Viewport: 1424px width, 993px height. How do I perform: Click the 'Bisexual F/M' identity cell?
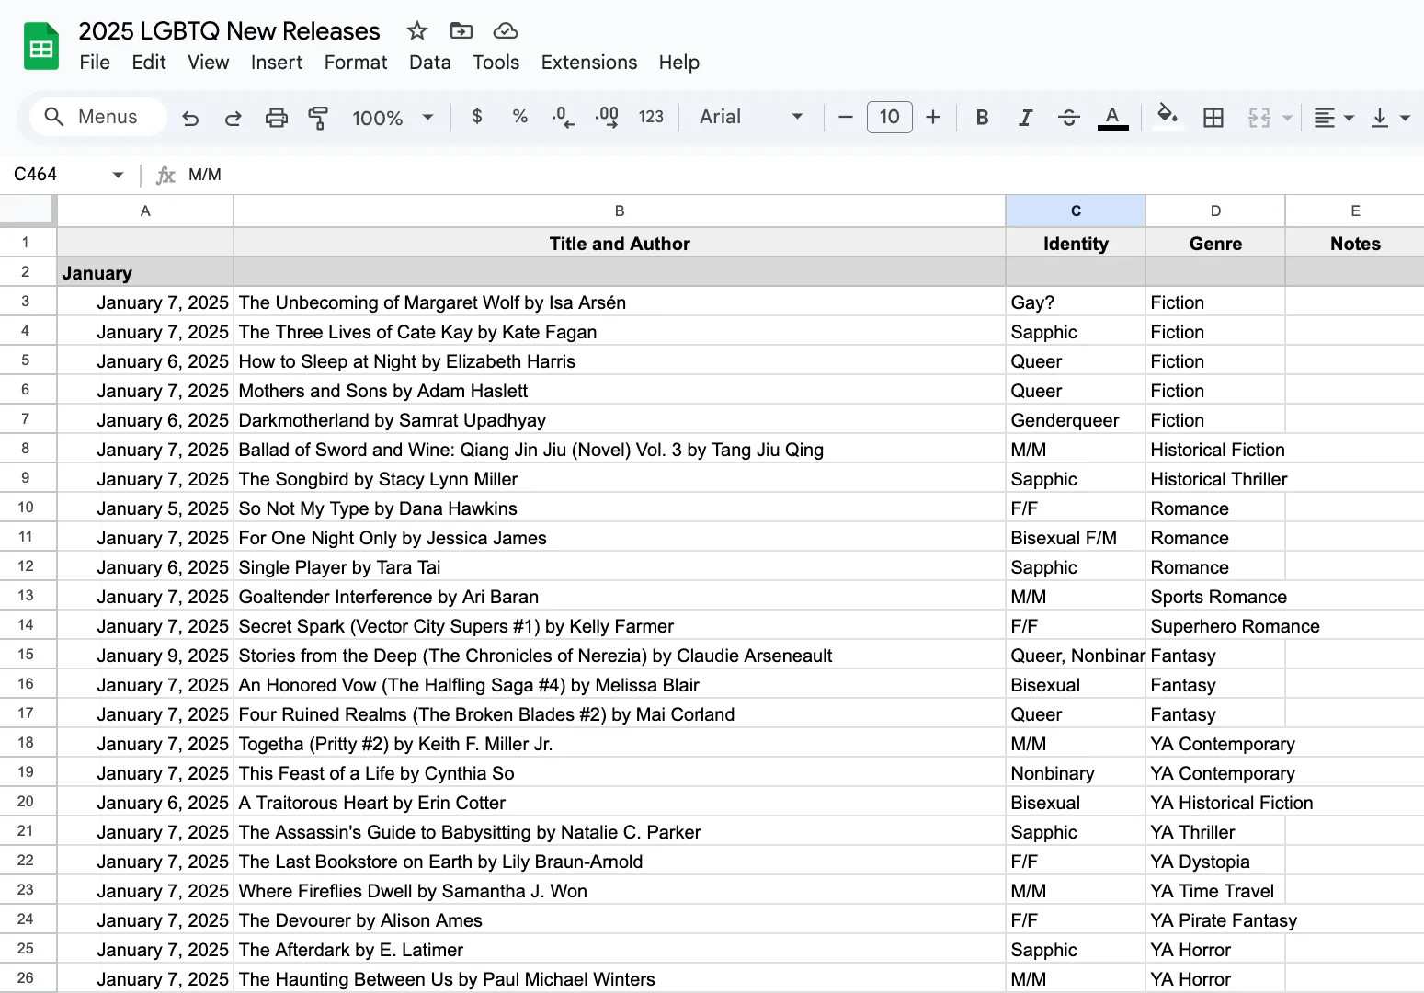1076,538
